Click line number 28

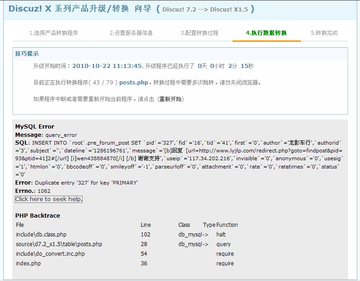(144, 244)
